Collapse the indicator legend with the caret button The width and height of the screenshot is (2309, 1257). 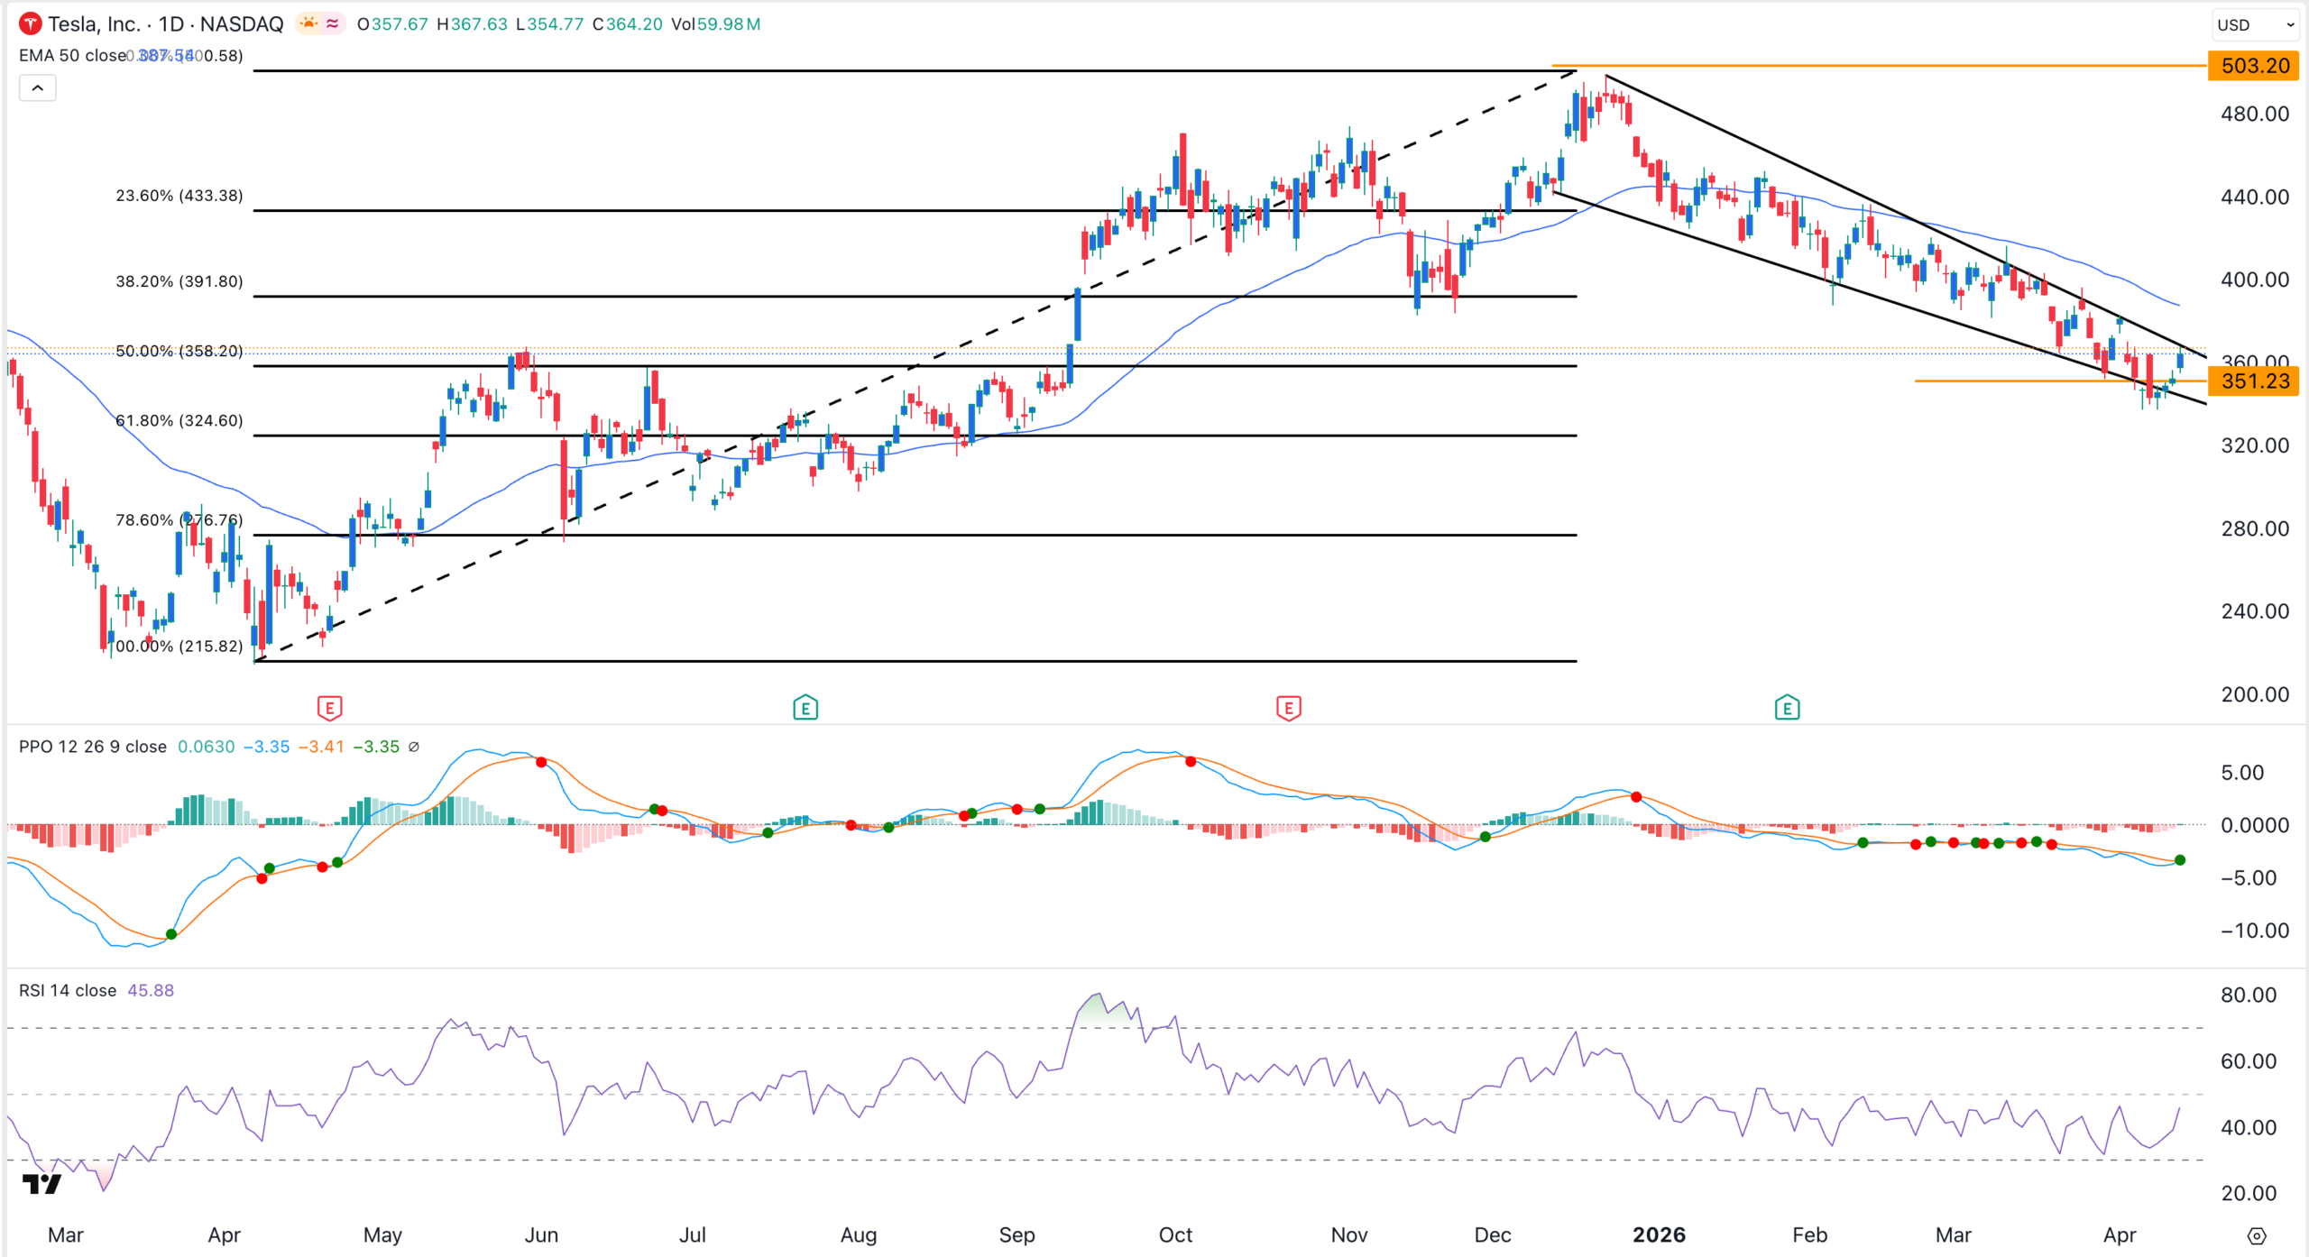tap(38, 88)
